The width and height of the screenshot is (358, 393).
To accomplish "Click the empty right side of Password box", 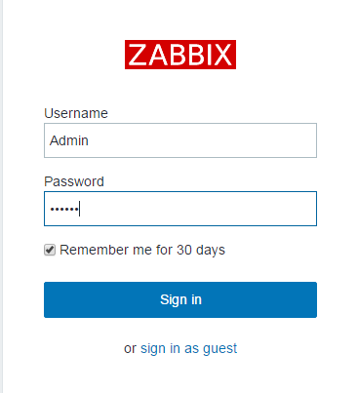I will pos(227,209).
